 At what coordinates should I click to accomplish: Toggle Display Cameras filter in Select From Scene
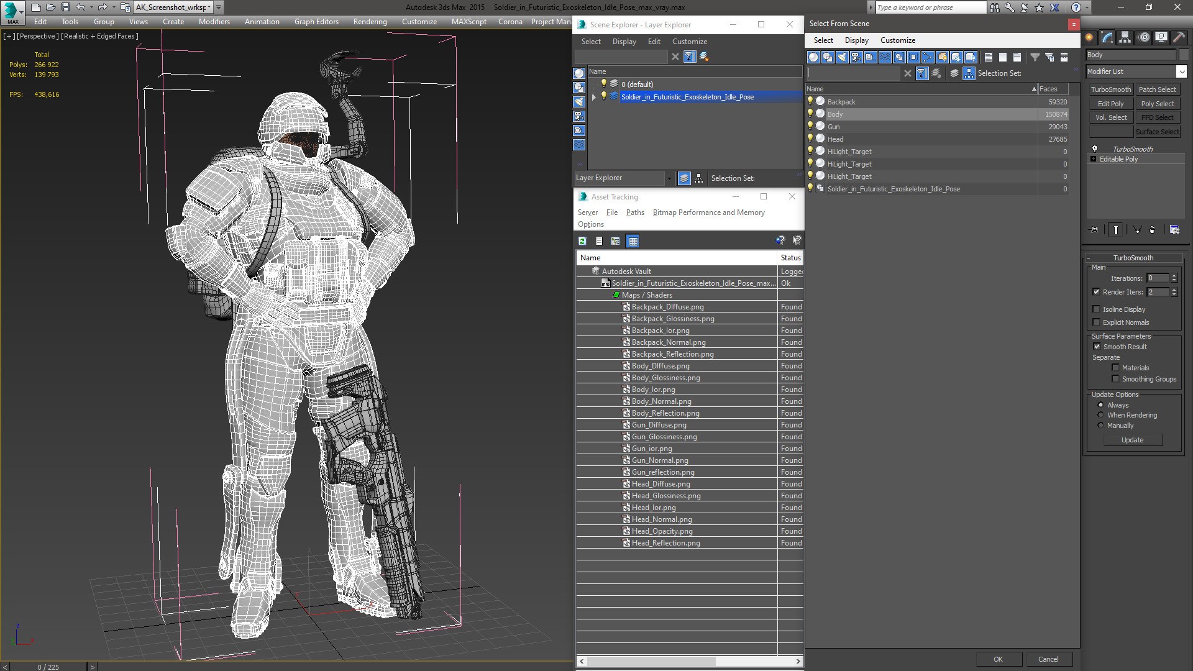[856, 57]
